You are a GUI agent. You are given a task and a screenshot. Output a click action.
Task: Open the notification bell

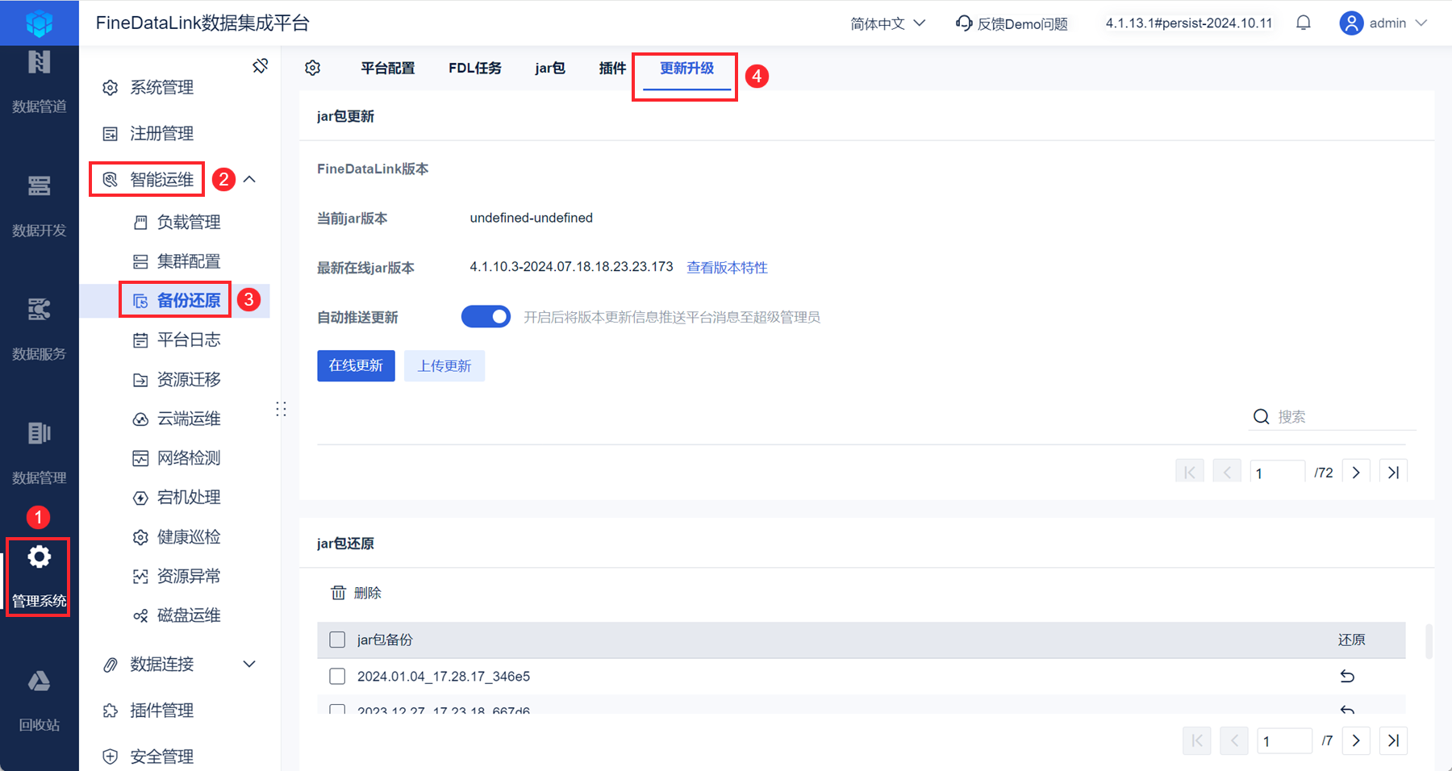point(1304,23)
